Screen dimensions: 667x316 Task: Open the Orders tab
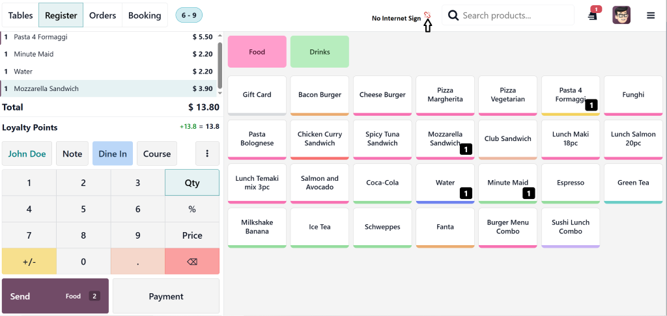tap(102, 16)
